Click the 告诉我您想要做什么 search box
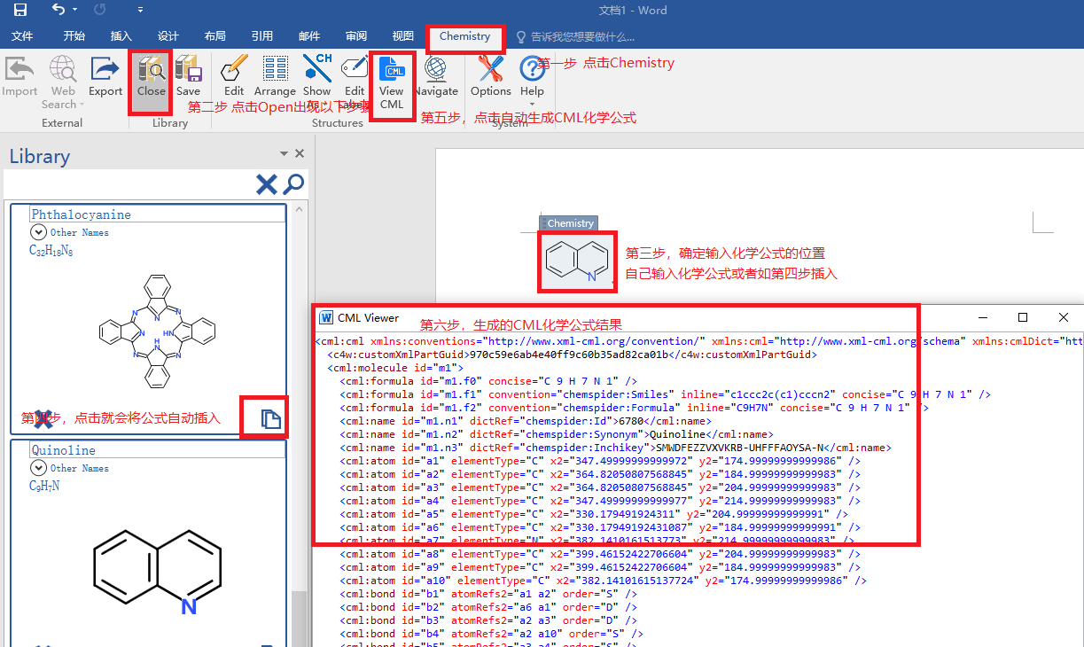1084x647 pixels. click(576, 36)
